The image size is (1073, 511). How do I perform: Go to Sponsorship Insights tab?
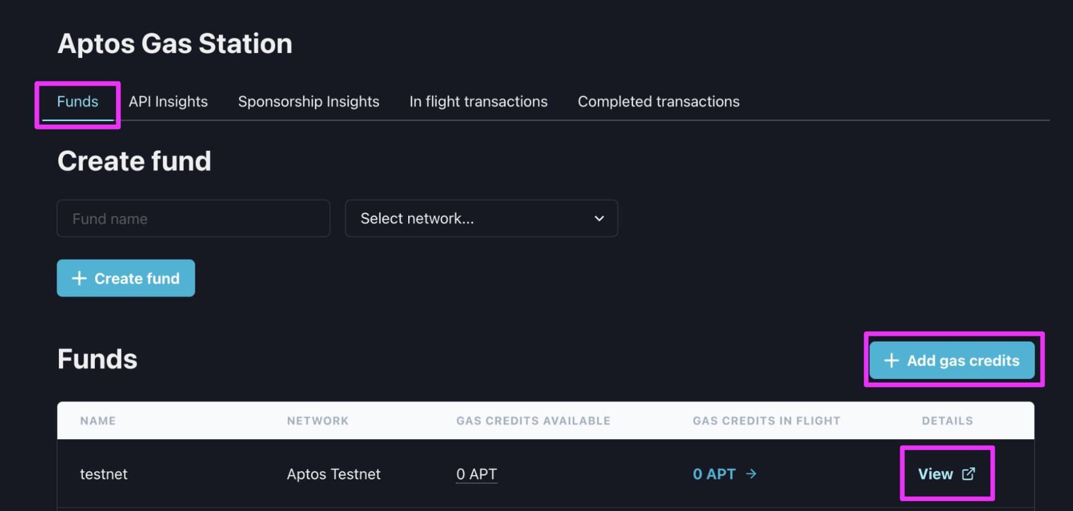(x=308, y=102)
